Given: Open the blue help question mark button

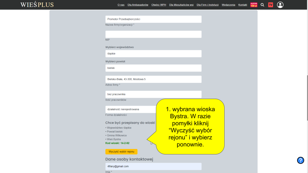Looking at the screenshot, I should pos(300,161).
